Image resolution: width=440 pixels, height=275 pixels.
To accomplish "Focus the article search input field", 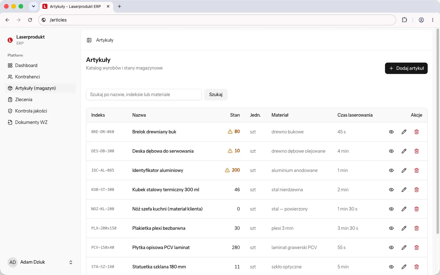I will pos(144,95).
